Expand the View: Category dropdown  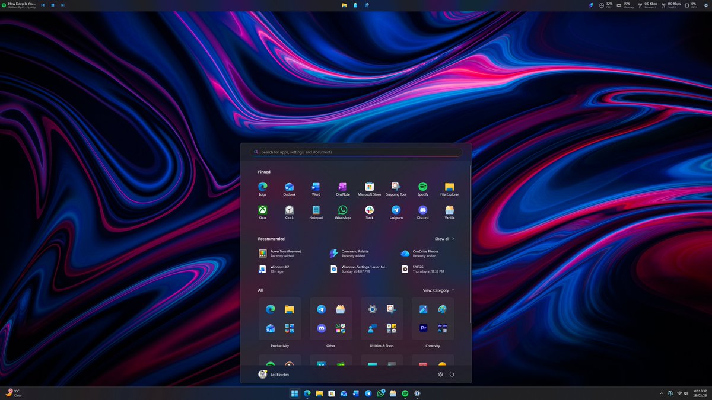(438, 290)
